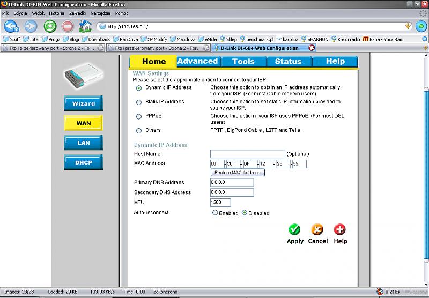Click the MTU field showing 1500
Image resolution: width=429 pixels, height=298 pixels.
coord(220,202)
